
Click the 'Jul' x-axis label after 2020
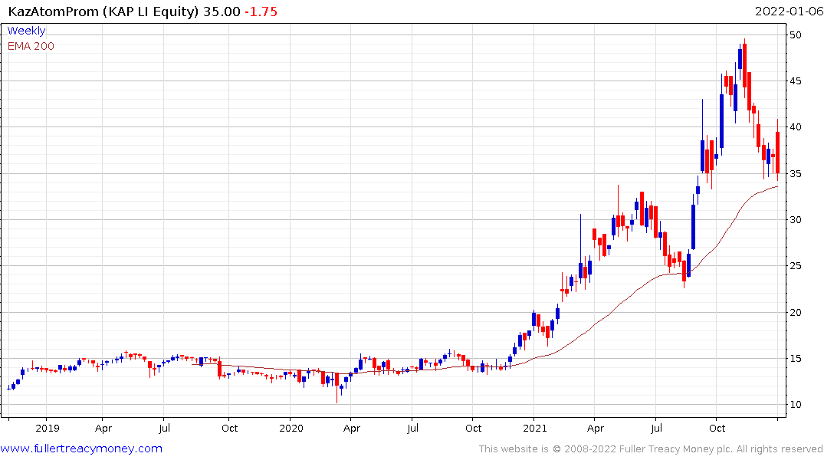[413, 429]
